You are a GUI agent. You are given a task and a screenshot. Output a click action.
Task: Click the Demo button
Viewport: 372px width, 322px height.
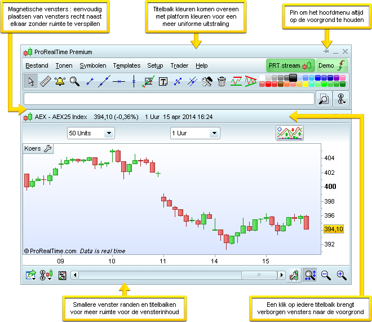[331, 65]
